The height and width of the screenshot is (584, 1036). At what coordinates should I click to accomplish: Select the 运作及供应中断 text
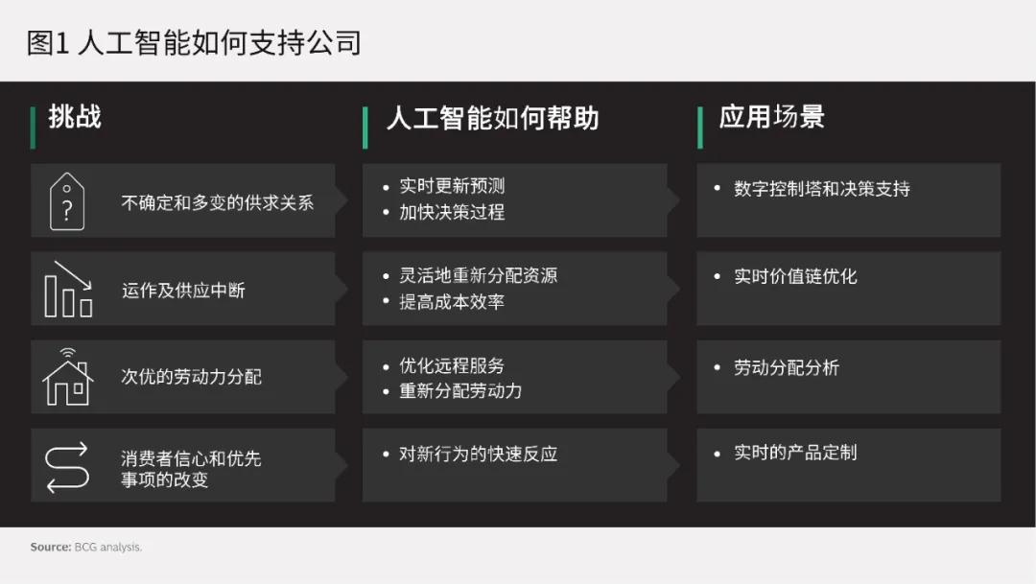click(x=182, y=291)
